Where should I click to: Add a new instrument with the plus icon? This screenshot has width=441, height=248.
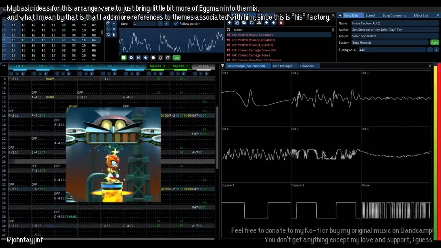click(229, 23)
